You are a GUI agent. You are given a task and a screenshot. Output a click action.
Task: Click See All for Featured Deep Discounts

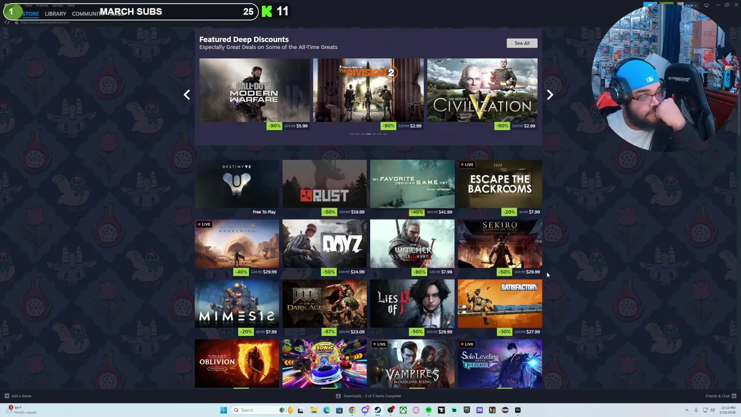[x=522, y=43]
